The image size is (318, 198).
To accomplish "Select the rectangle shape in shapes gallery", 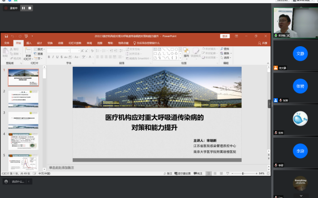I will click(x=172, y=49).
